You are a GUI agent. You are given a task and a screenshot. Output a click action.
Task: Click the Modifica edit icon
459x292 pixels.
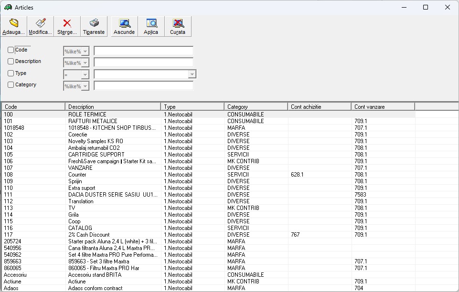click(x=40, y=23)
